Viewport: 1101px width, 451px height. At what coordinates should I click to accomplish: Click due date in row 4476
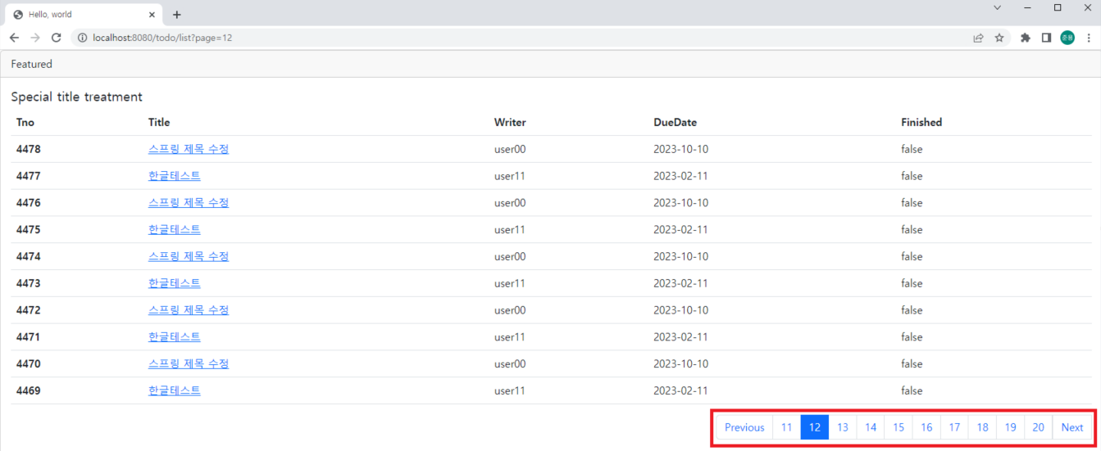point(680,203)
